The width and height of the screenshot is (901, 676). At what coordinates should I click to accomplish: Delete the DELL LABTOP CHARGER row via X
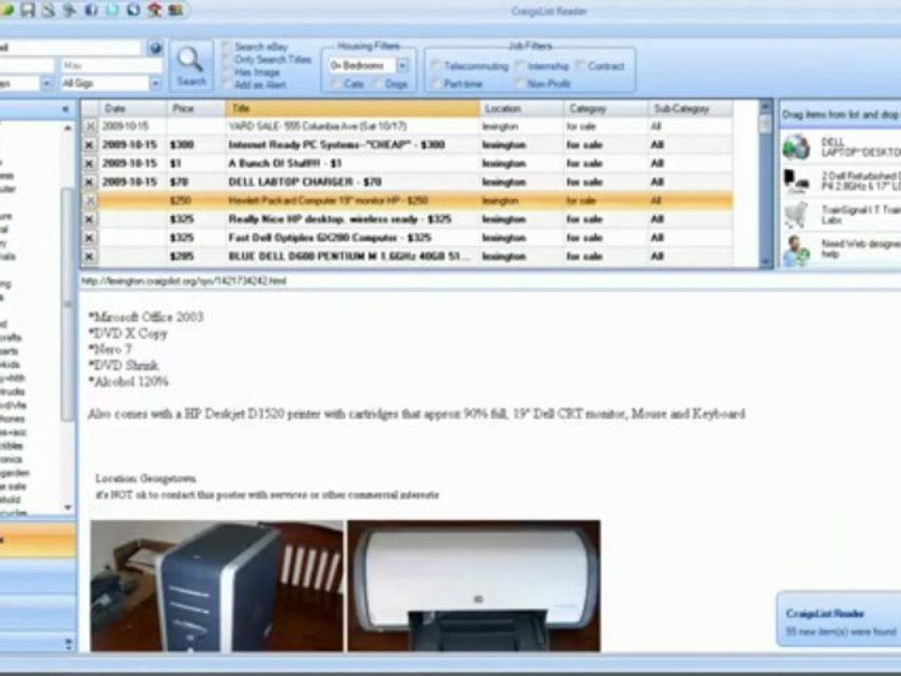pyautogui.click(x=89, y=182)
